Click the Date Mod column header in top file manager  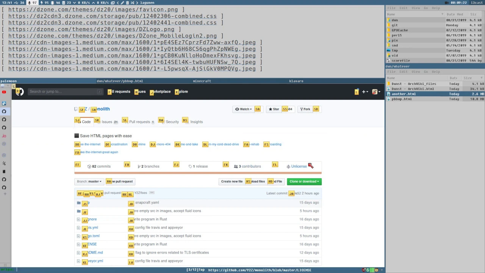(x=457, y=14)
